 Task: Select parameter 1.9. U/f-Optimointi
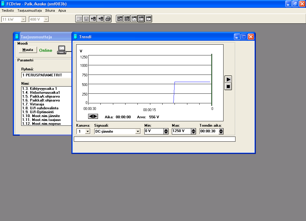click(46, 112)
